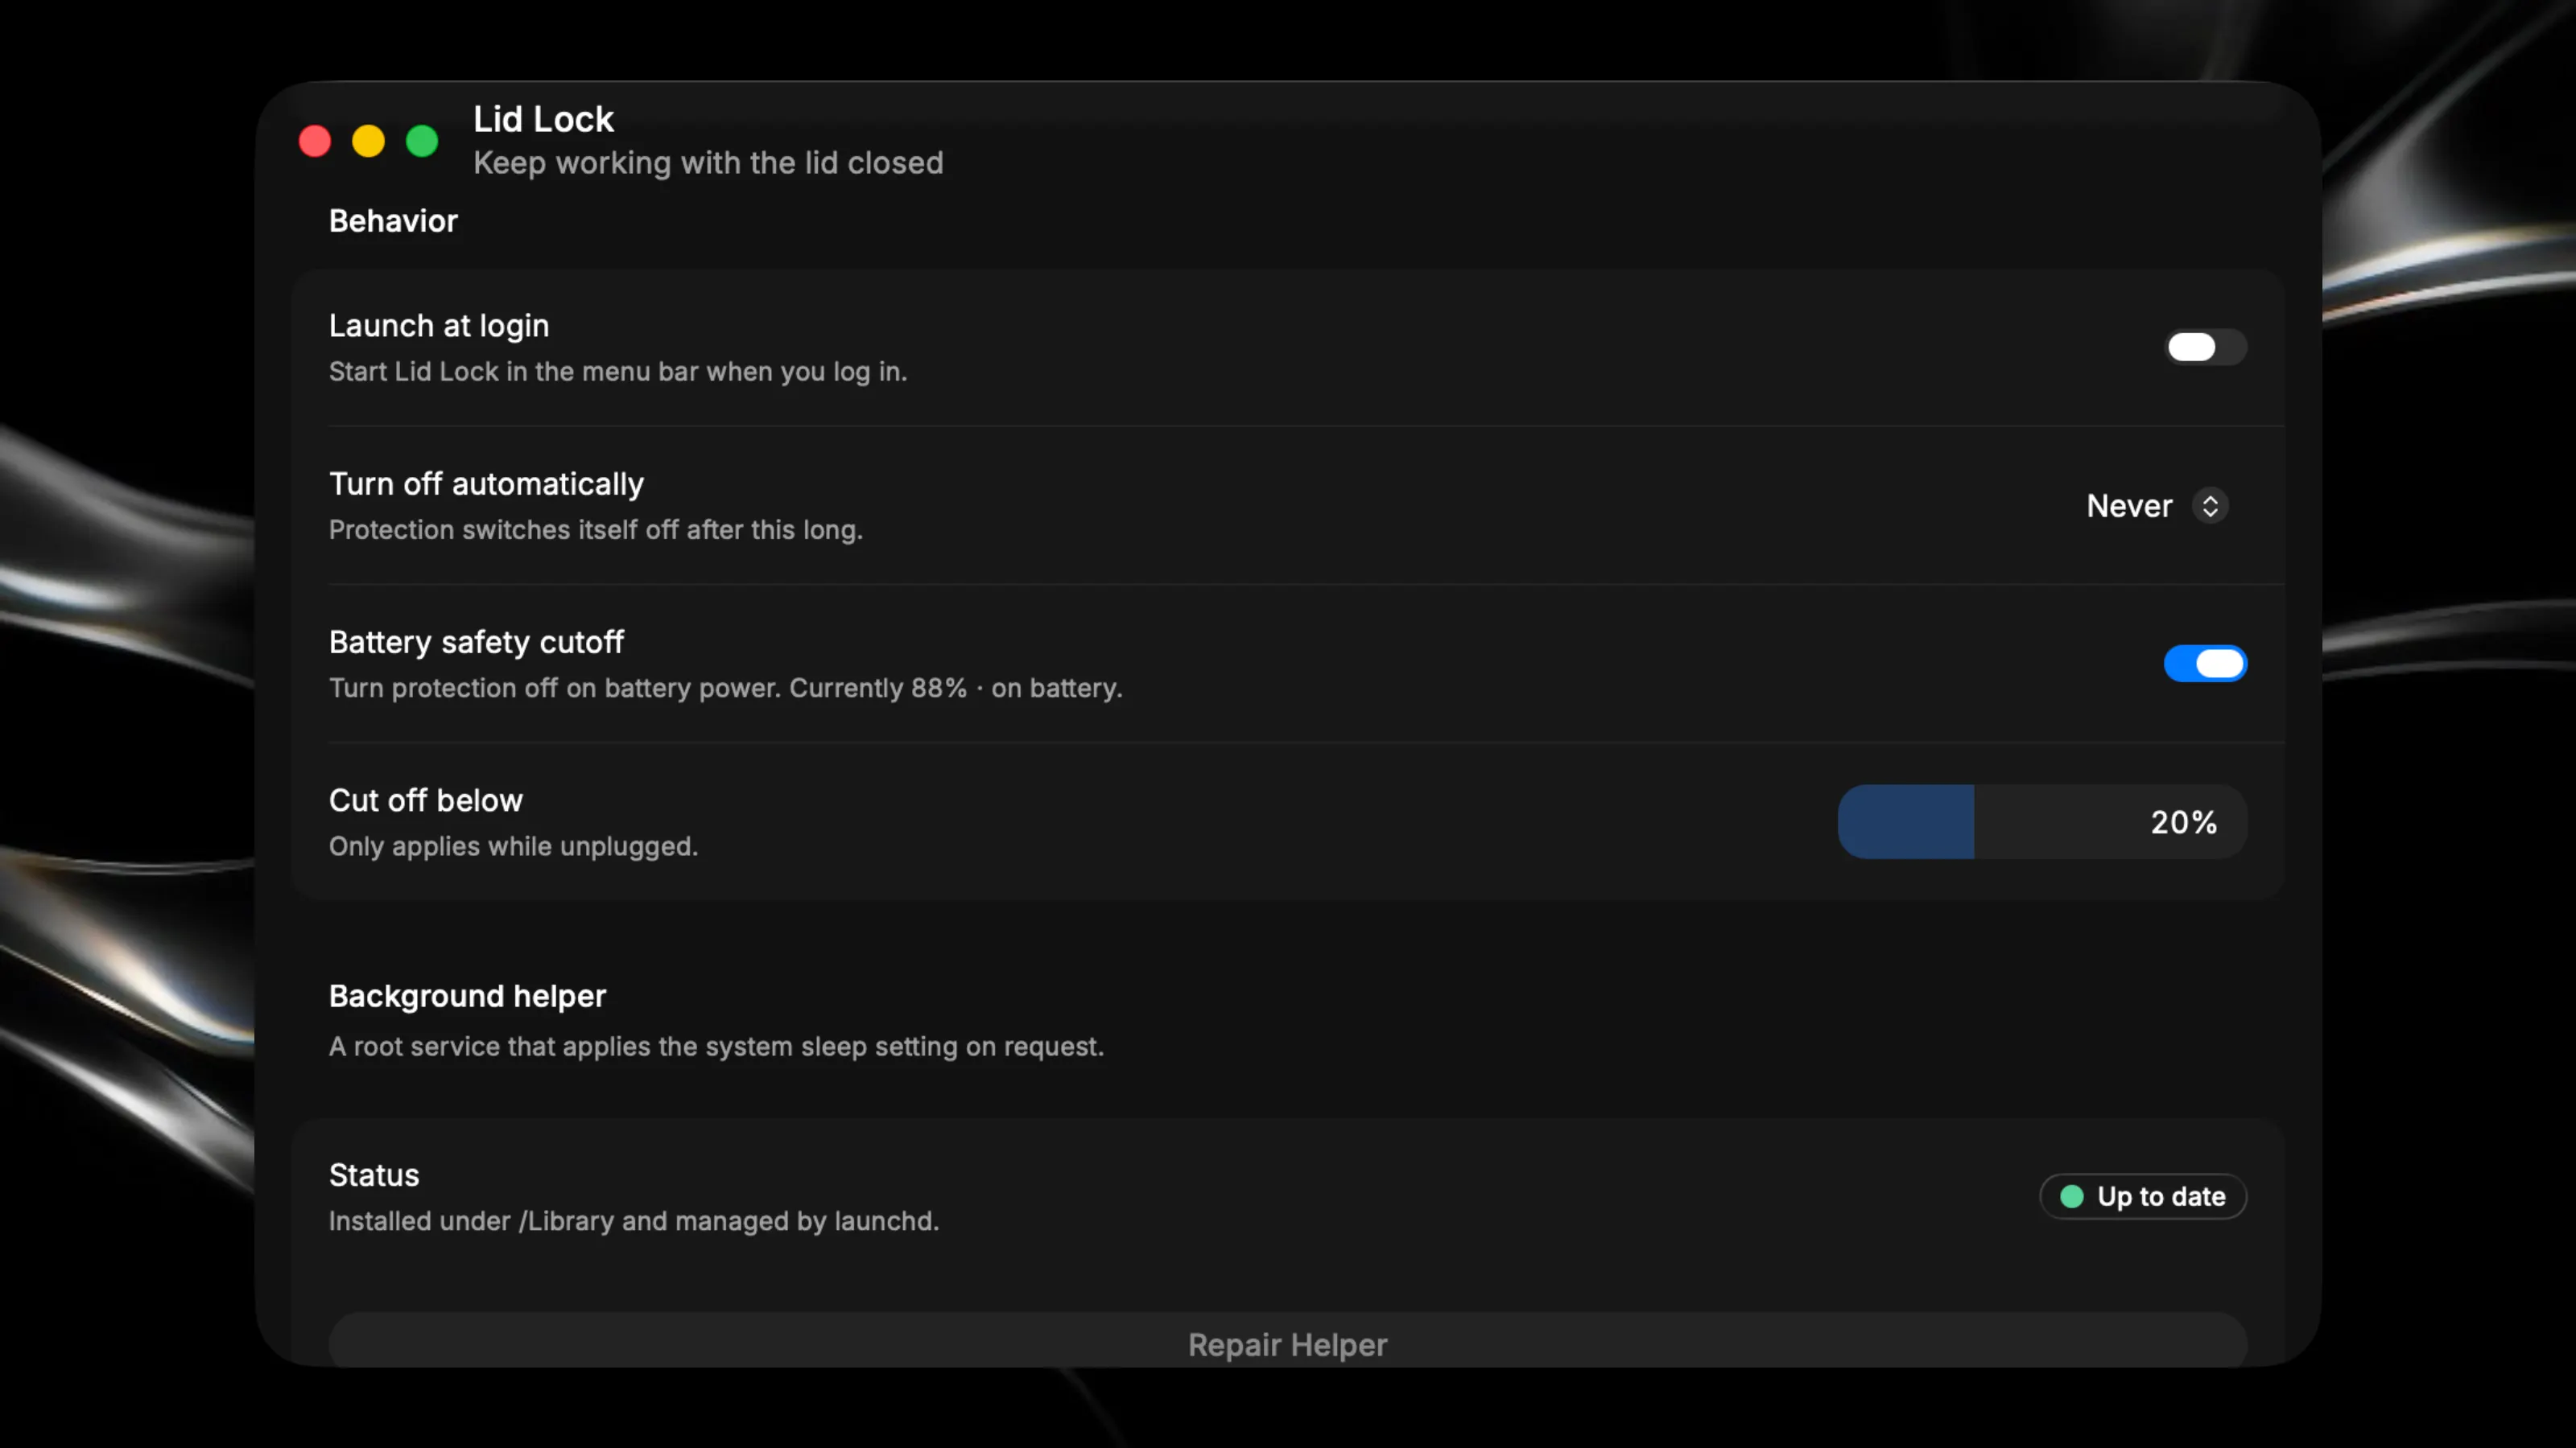
Task: Click the Background helper section heading
Action: tap(467, 997)
